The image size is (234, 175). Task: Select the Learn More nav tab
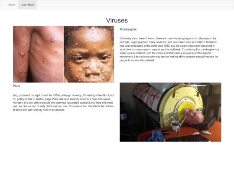coord(27,5)
